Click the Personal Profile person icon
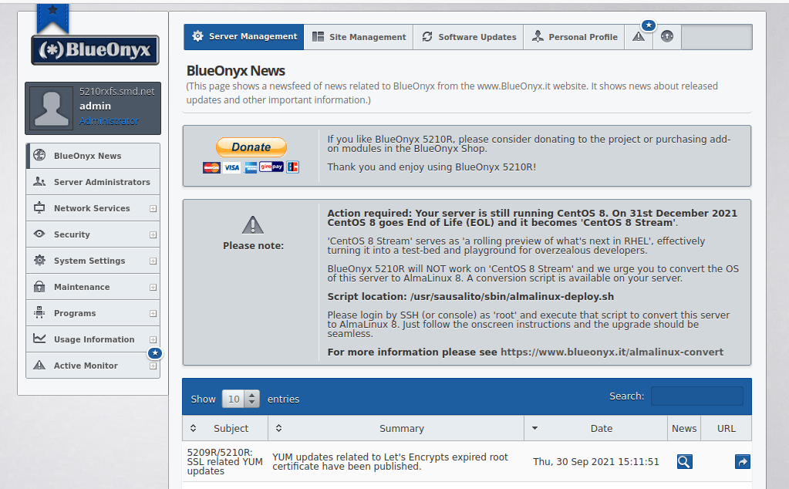Image resolution: width=789 pixels, height=489 pixels. click(x=538, y=36)
